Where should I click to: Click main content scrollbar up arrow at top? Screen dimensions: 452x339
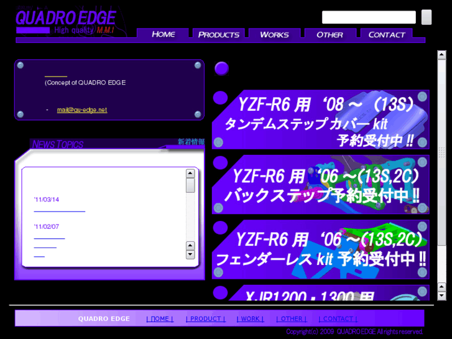click(x=441, y=55)
